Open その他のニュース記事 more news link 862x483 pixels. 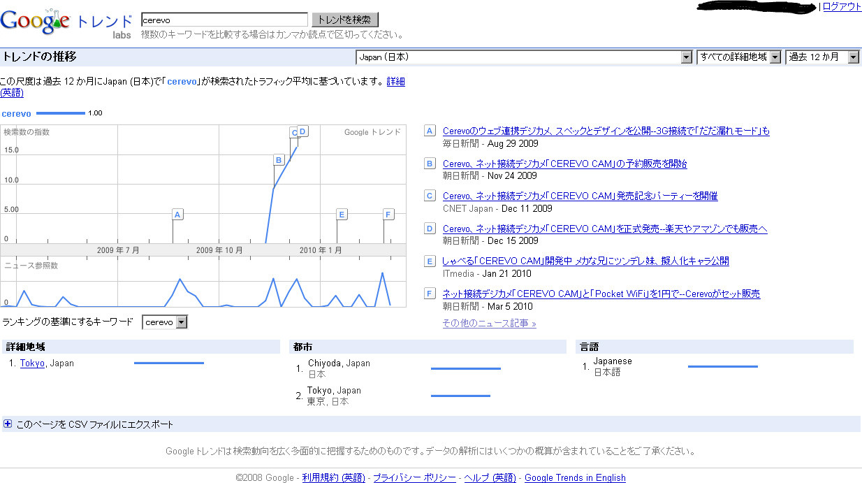coord(489,323)
